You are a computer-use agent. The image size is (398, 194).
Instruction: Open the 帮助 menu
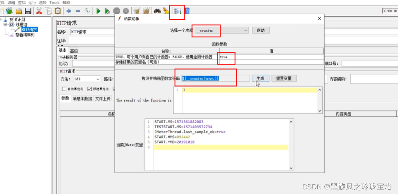click(66, 3)
